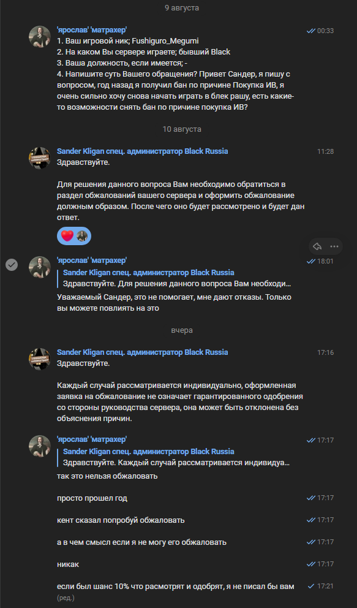Click the red heart reaction
Image resolution: width=357 pixels, height=608 pixels.
(67, 236)
